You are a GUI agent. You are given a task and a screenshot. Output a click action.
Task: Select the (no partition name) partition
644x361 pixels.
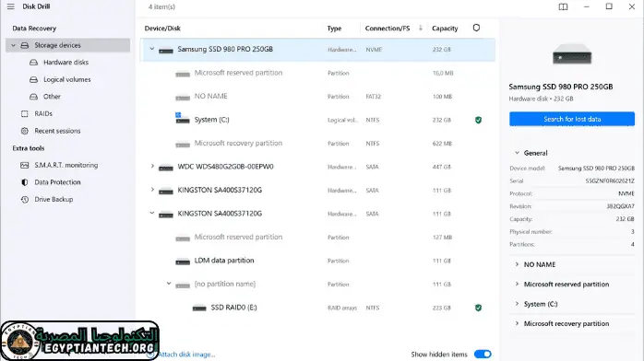(x=317, y=284)
